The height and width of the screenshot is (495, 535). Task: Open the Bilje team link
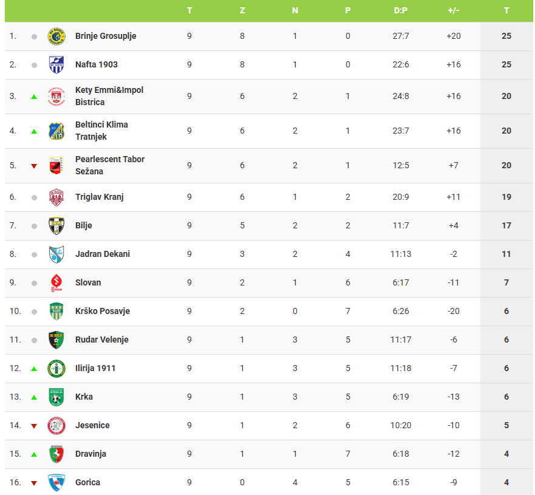click(84, 225)
